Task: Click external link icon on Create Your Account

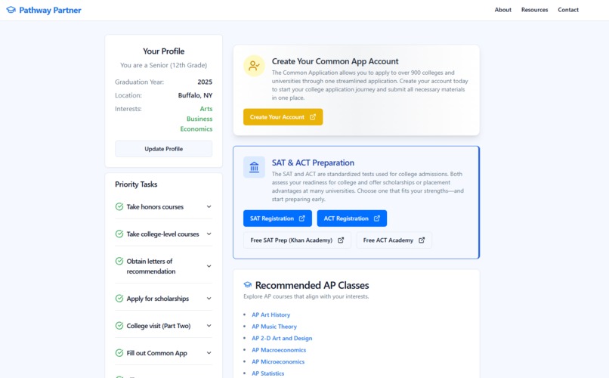Action: coord(313,117)
